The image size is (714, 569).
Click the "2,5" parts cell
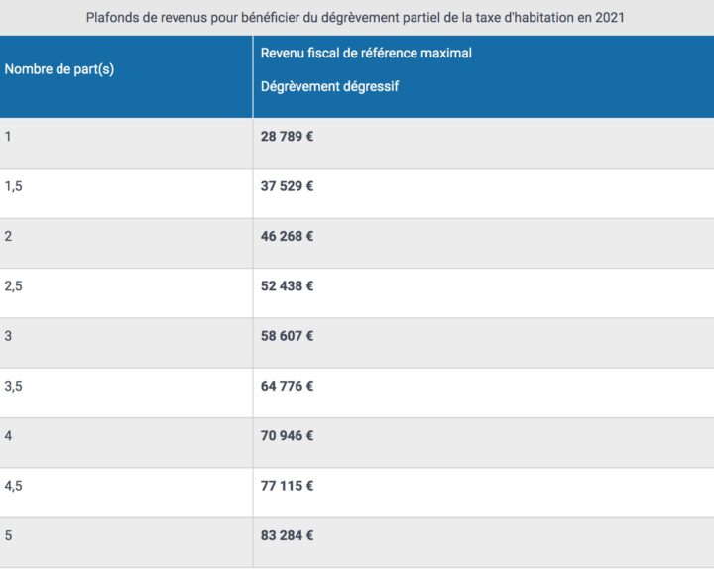(x=13, y=286)
